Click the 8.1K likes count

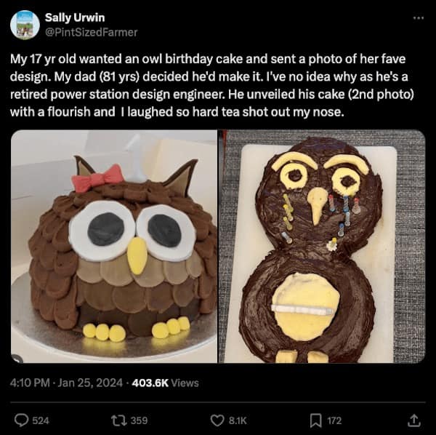pyautogui.click(x=238, y=420)
